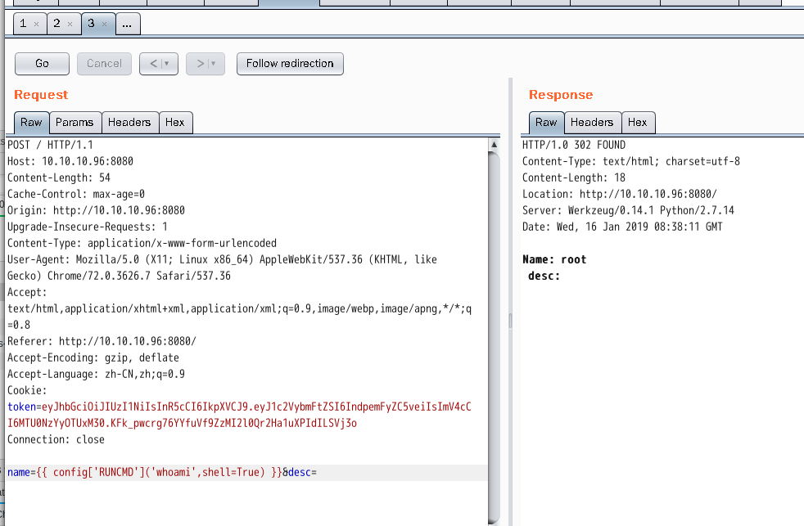Click the 'Cache-Control: max-age=0' header
Image resolution: width=804 pixels, height=526 pixels.
(x=76, y=194)
